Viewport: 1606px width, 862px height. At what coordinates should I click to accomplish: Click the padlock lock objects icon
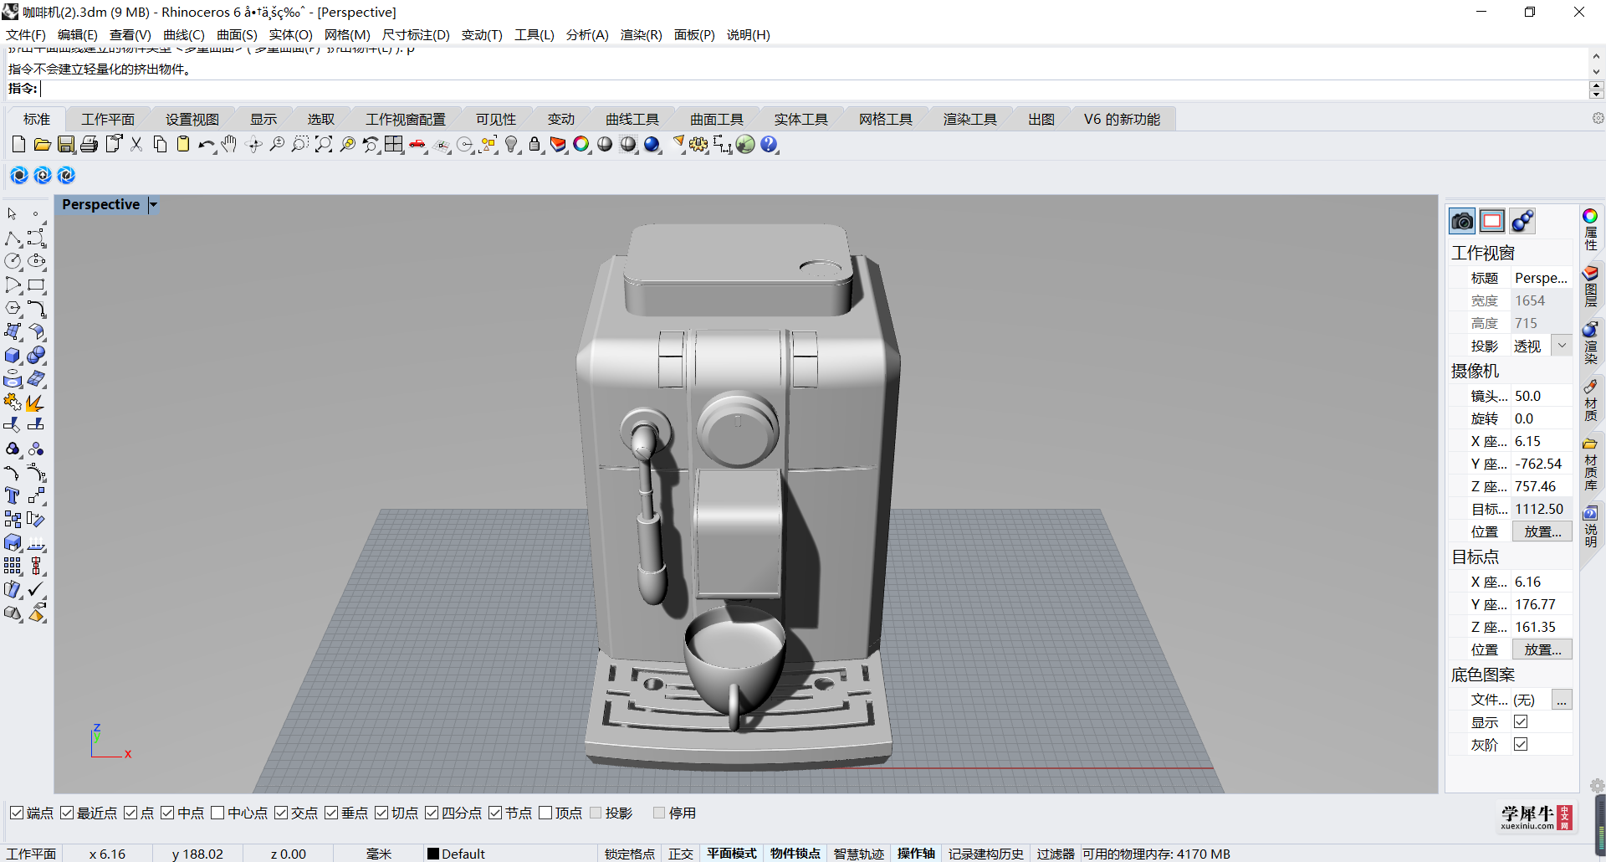coord(534,145)
